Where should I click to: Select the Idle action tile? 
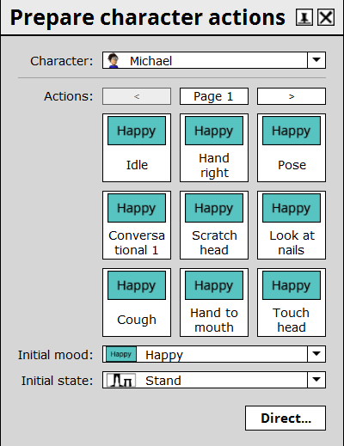click(137, 148)
